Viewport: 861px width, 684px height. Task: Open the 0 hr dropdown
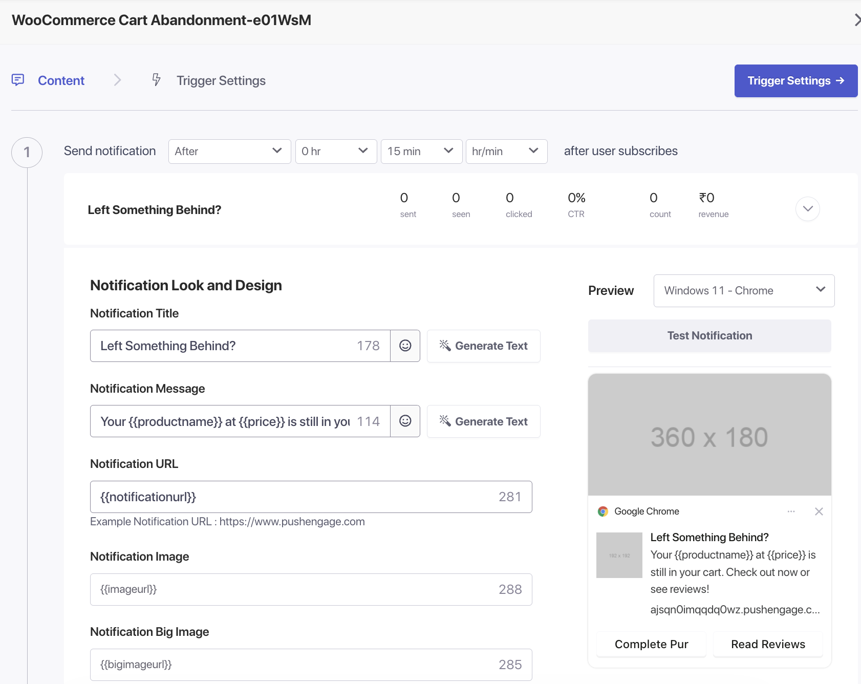click(336, 152)
